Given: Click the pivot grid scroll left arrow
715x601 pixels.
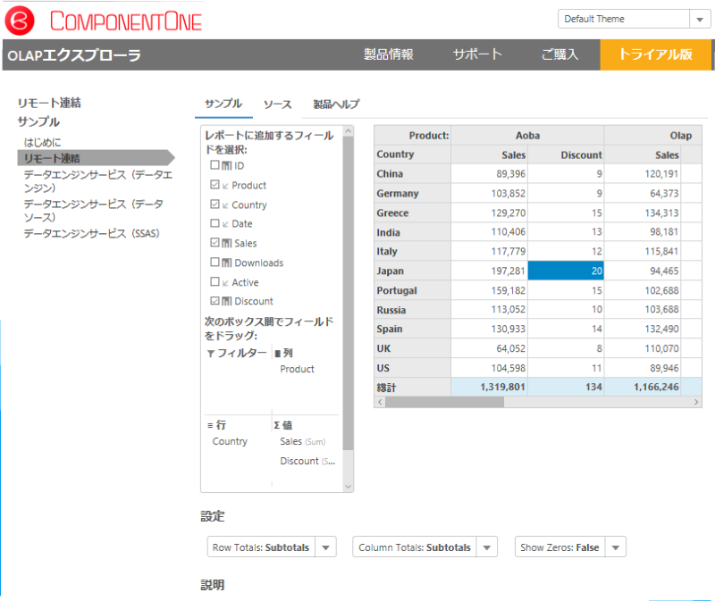Looking at the screenshot, I should point(380,402).
